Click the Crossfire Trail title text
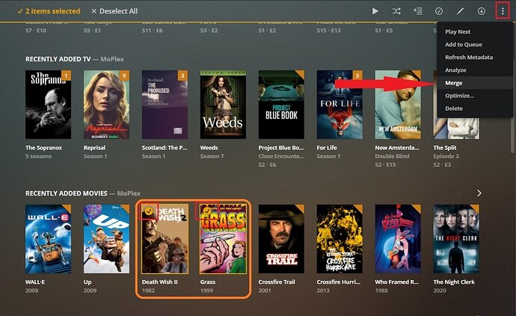The image size is (516, 316). 277,282
